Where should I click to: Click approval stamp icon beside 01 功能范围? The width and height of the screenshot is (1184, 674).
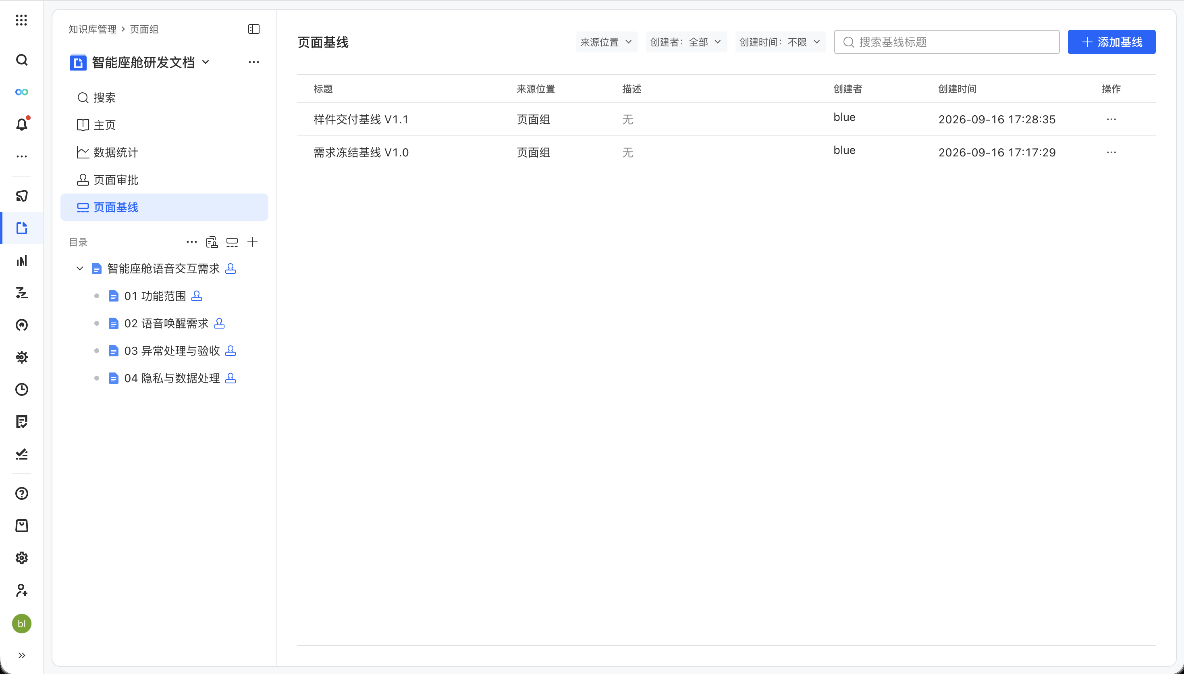(x=197, y=296)
